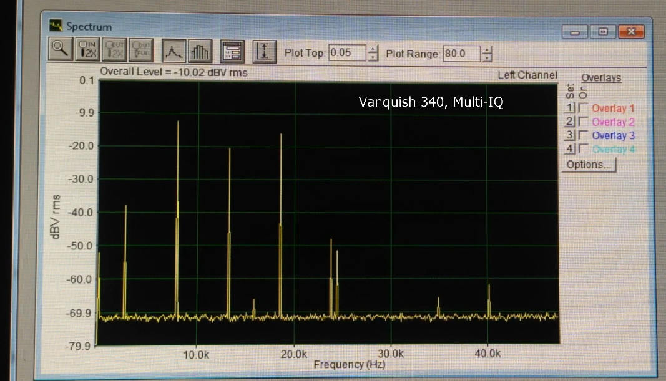The image size is (666, 381).
Task: Maximize the Spectrum window
Action: [603, 32]
